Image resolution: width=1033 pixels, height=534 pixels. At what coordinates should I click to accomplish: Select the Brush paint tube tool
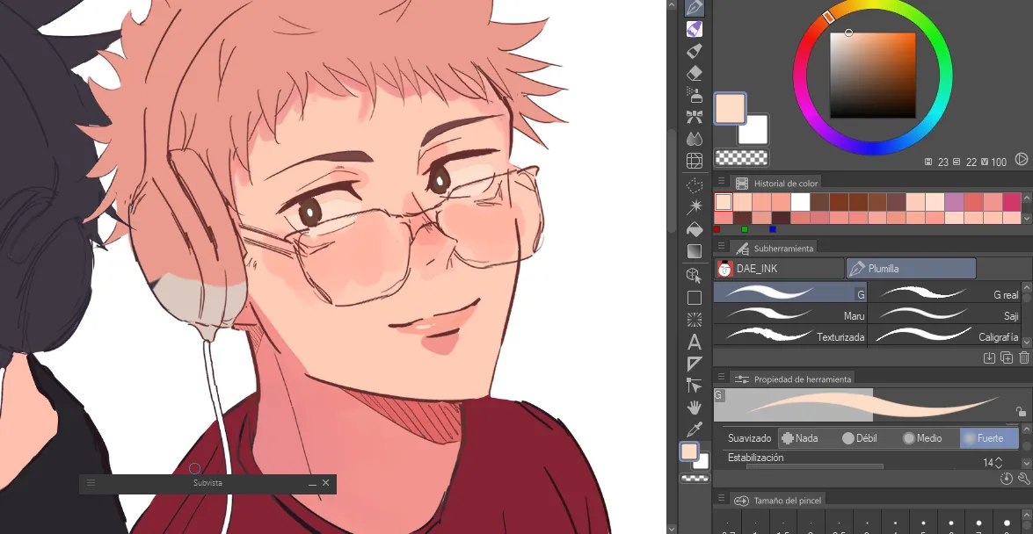point(694,51)
